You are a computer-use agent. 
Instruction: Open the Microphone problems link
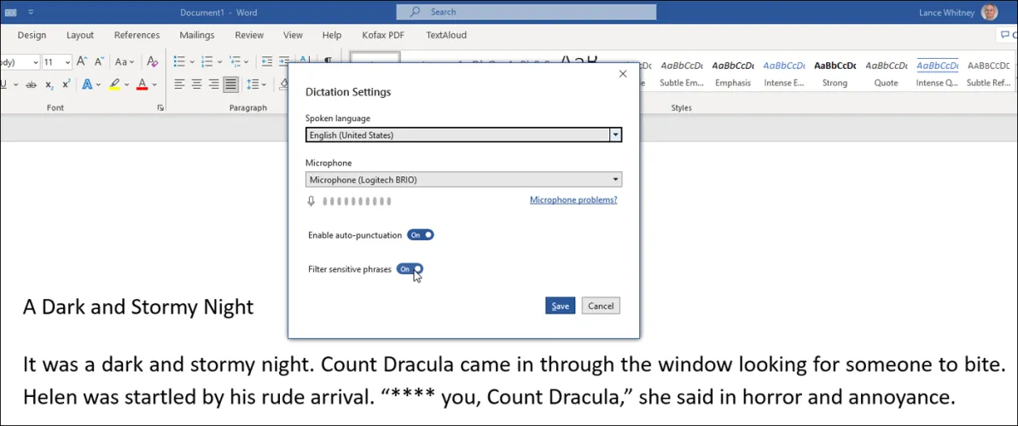click(x=573, y=200)
